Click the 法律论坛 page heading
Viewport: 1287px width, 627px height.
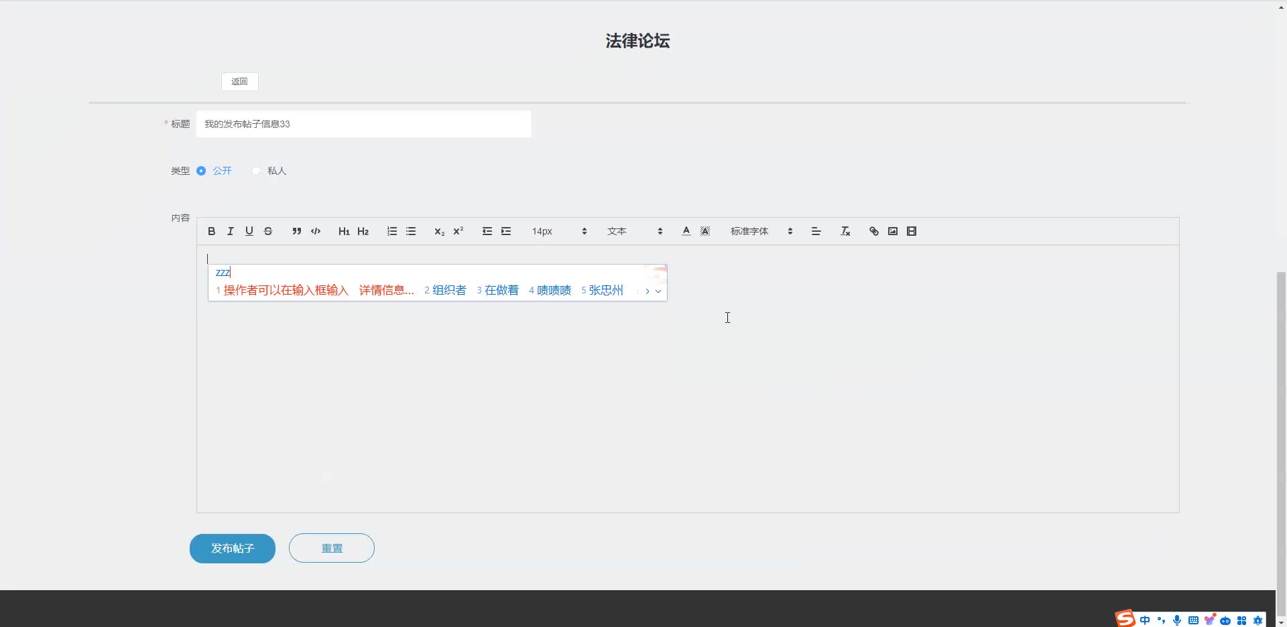[x=637, y=41]
